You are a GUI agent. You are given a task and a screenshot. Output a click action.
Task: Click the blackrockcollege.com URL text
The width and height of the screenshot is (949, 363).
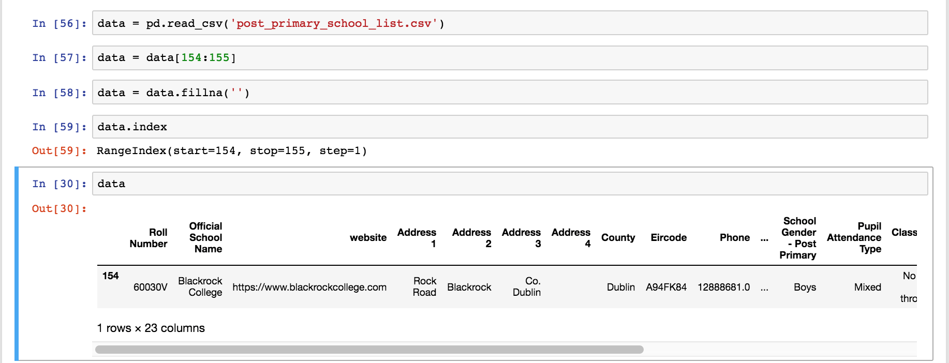tap(309, 287)
